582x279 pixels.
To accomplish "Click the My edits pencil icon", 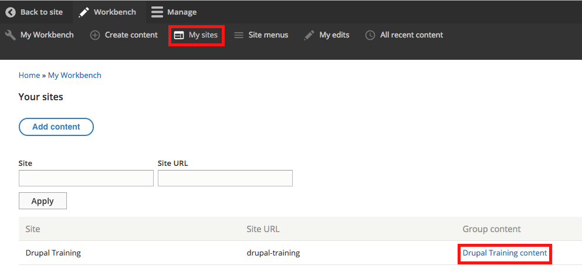I will tap(309, 35).
